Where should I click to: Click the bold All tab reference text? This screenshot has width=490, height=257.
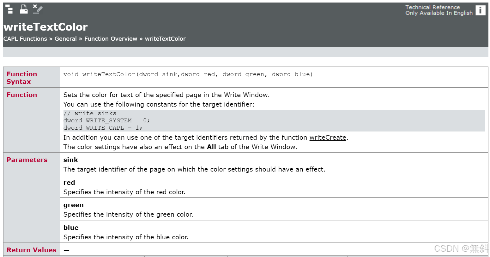[x=211, y=147]
